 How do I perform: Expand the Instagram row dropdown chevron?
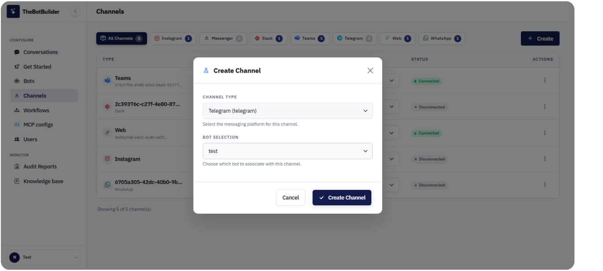click(x=391, y=159)
